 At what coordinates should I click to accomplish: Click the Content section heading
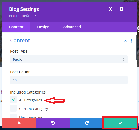20,40
